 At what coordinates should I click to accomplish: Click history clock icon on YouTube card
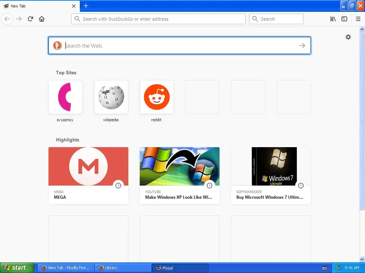tap(210, 186)
